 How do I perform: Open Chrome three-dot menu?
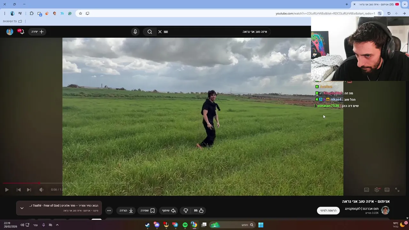pos(4,13)
